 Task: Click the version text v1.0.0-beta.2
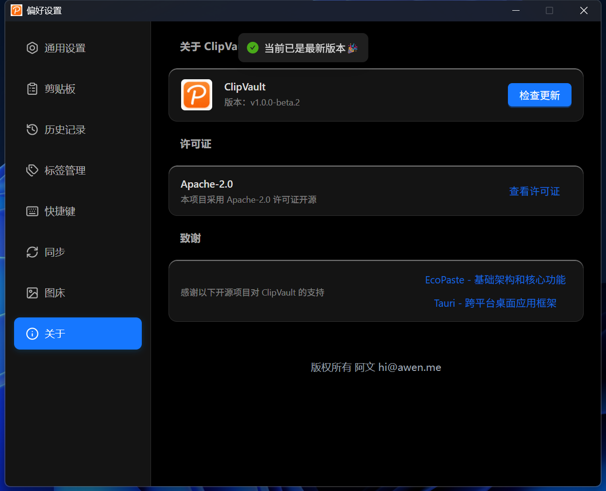click(x=275, y=102)
